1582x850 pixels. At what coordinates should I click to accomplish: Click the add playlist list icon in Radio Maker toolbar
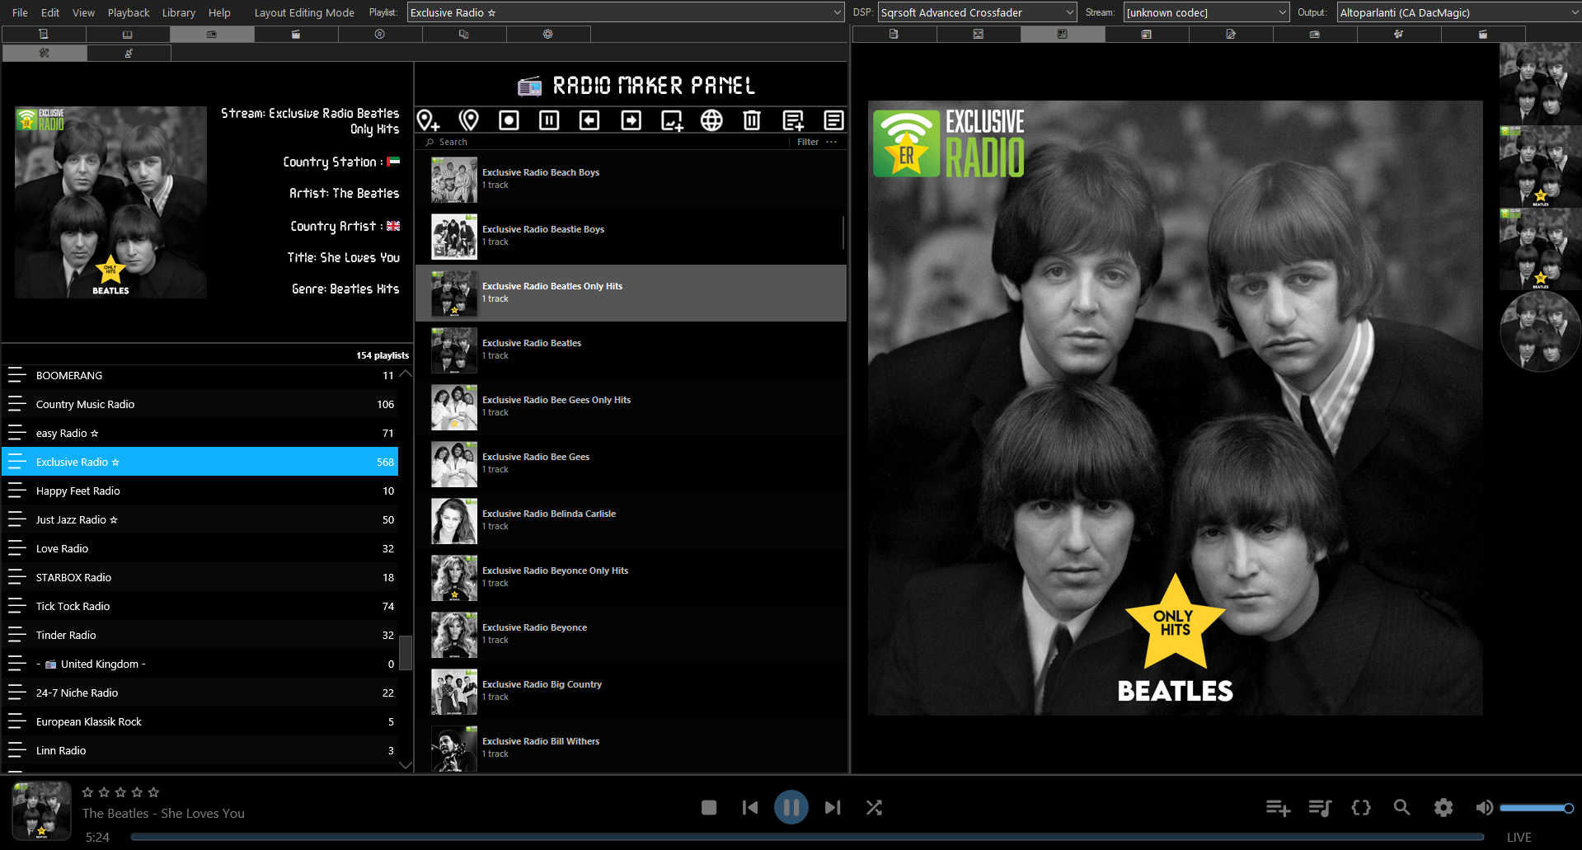(x=793, y=121)
